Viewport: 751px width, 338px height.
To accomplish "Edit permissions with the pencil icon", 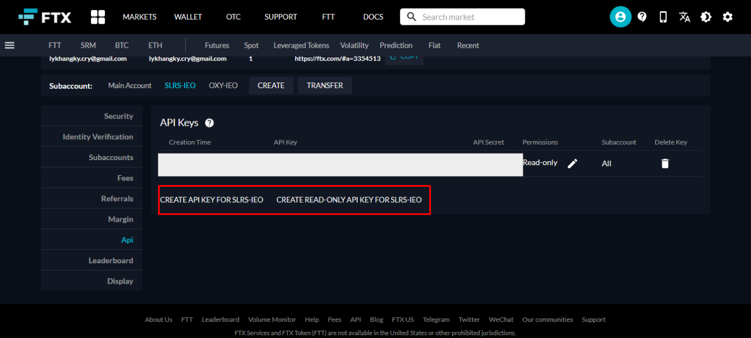I will coord(572,163).
